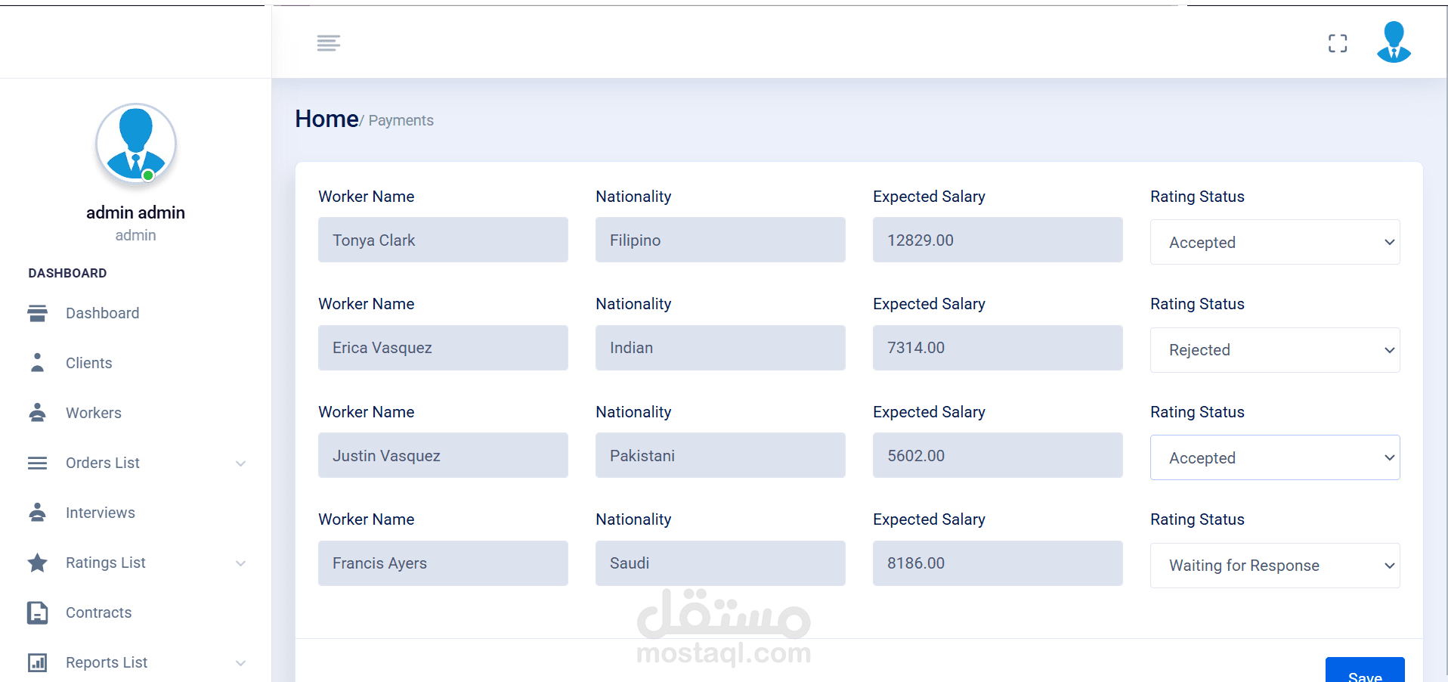Screen dimensions: 1448x682
Task: Expand the Orders List submenu chevron
Action: 240,463
